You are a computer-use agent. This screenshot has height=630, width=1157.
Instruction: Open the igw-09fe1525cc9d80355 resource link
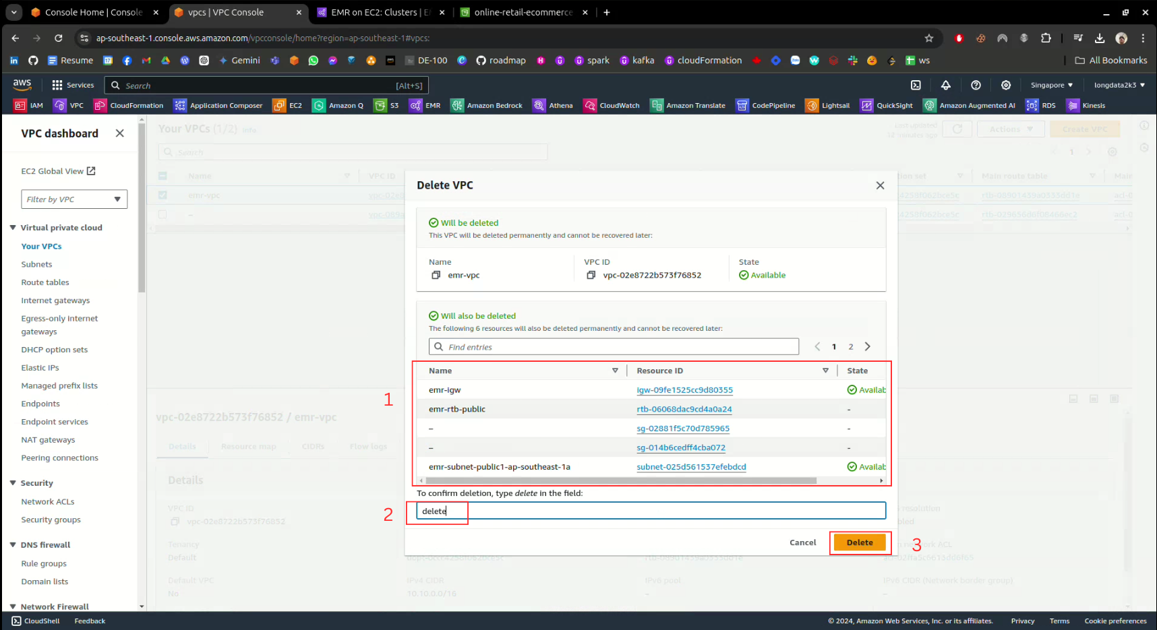pos(684,390)
